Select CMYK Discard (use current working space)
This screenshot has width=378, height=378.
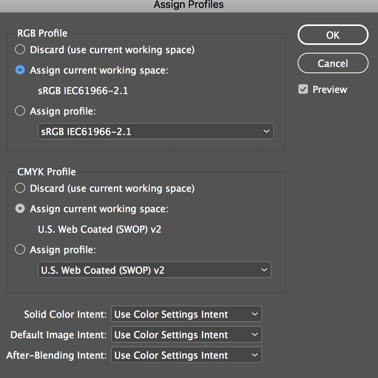click(x=20, y=188)
